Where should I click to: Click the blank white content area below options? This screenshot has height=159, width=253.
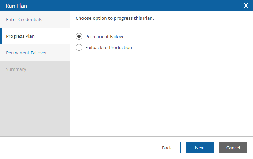(162, 93)
